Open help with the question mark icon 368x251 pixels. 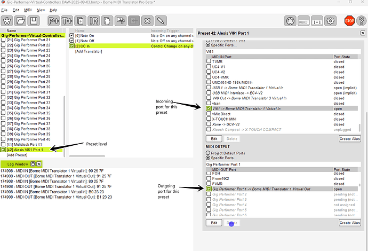coord(362,21)
